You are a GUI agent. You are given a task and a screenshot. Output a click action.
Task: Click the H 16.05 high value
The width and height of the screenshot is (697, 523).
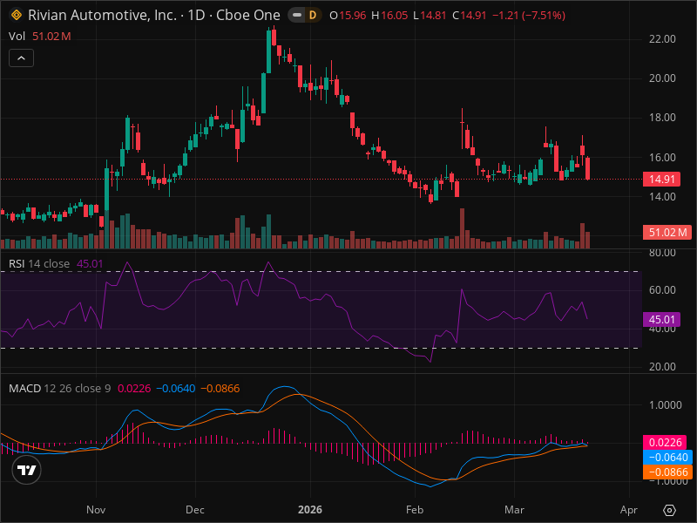pos(389,16)
